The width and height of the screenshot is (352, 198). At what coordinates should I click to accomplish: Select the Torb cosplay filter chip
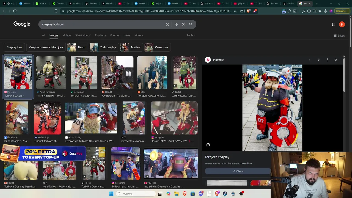click(104, 47)
